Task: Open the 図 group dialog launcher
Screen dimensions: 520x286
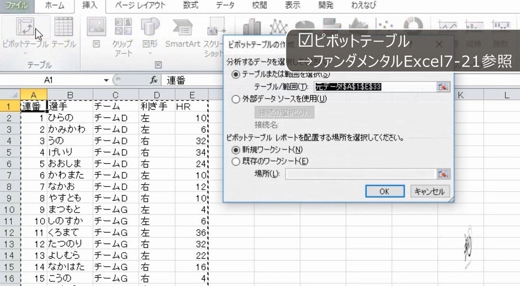Action: click(158, 65)
